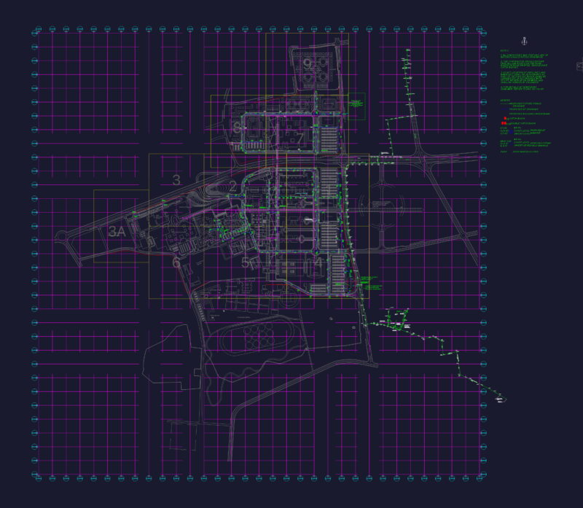This screenshot has height=508, width=583.
Task: Select the upper blue manhole circle in legend
Action: point(511,132)
